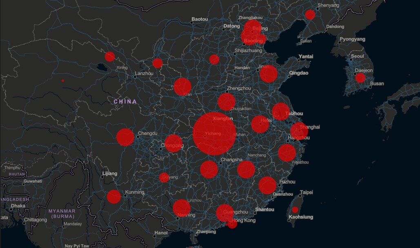Select the Pyongyang city label
Image resolution: width=420 pixels, height=248 pixels.
pyautogui.click(x=352, y=40)
